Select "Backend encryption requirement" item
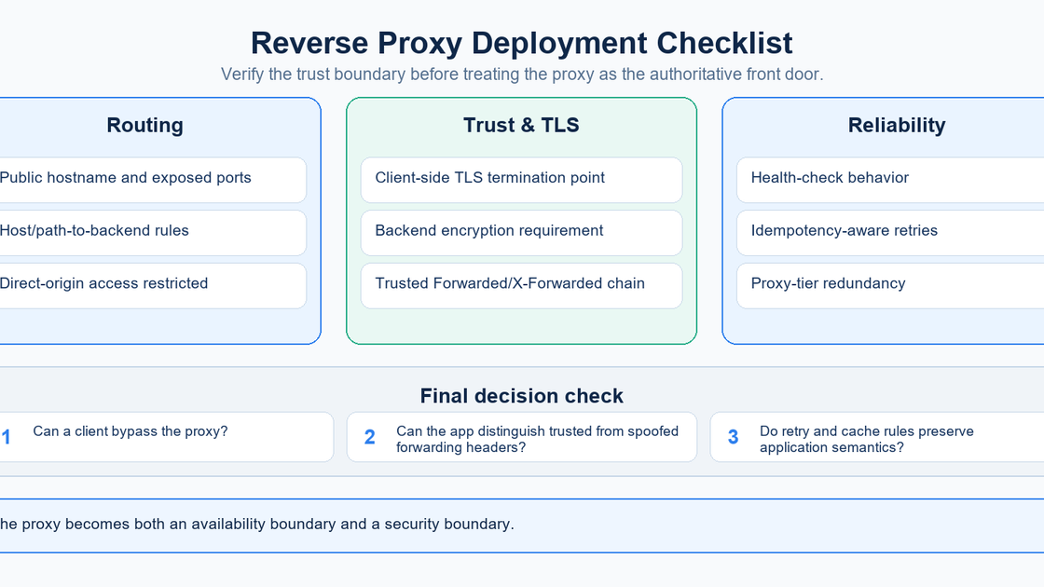This screenshot has width=1044, height=587. click(x=521, y=233)
